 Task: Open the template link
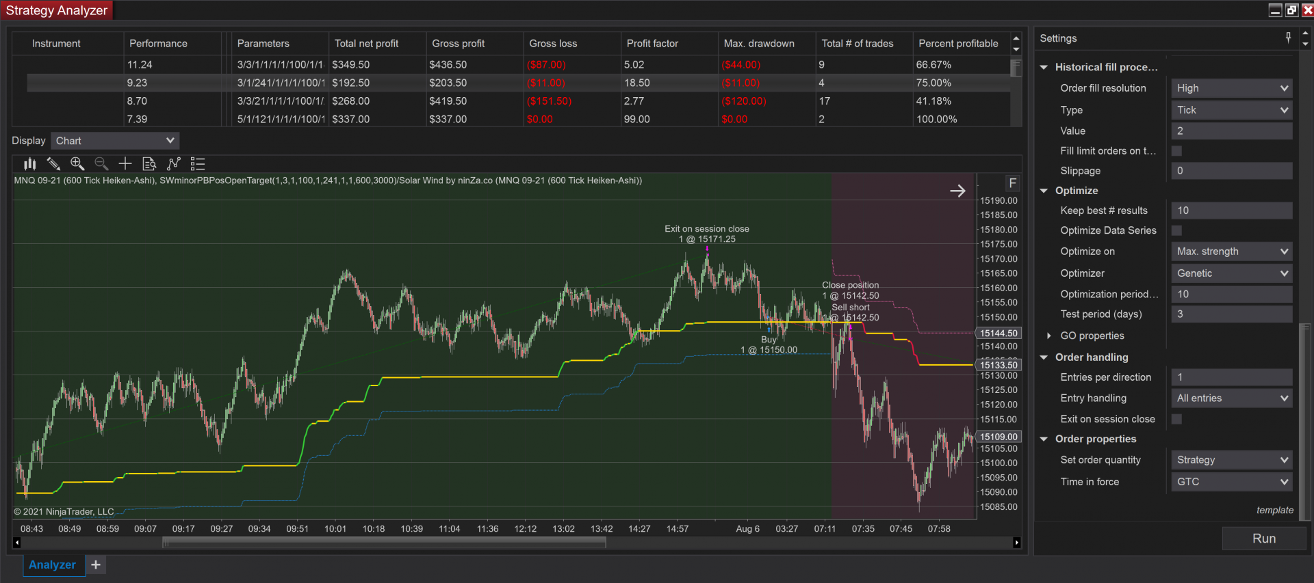(x=1275, y=511)
